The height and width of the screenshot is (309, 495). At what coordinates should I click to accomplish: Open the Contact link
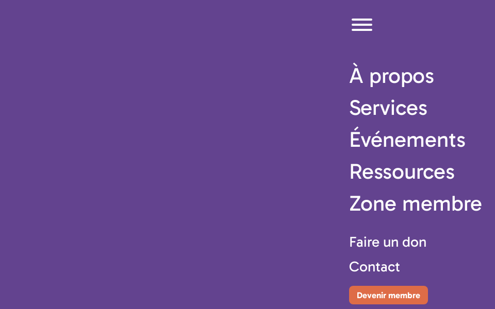click(x=374, y=267)
